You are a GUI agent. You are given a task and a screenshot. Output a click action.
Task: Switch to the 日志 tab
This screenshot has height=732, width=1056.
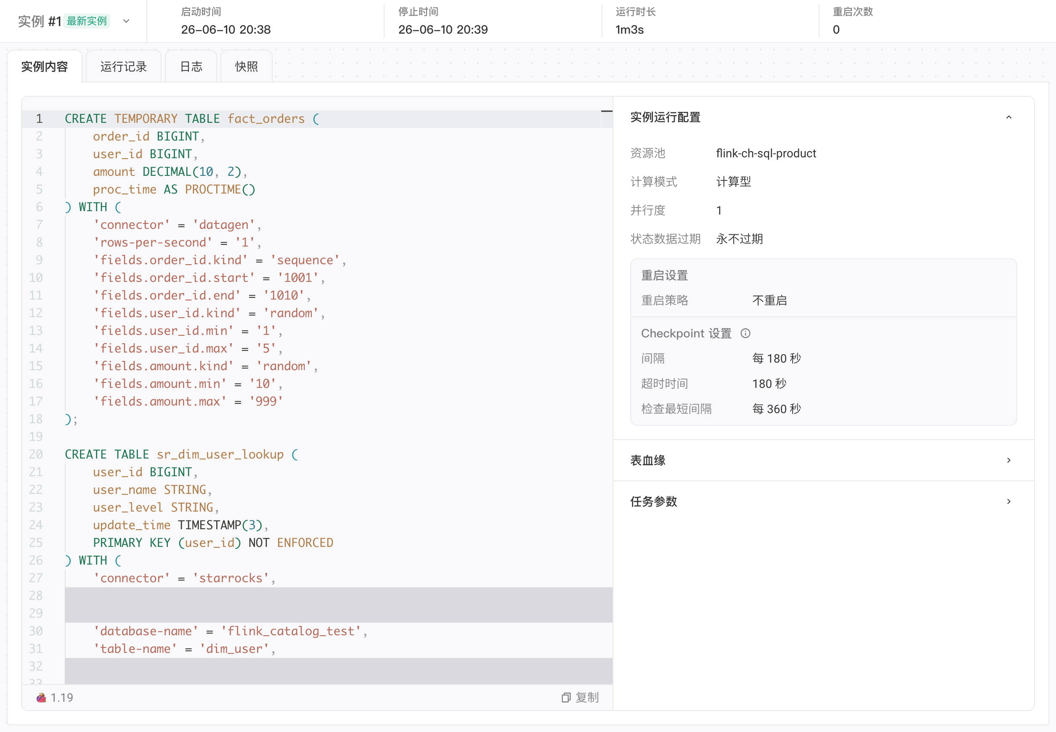click(191, 66)
